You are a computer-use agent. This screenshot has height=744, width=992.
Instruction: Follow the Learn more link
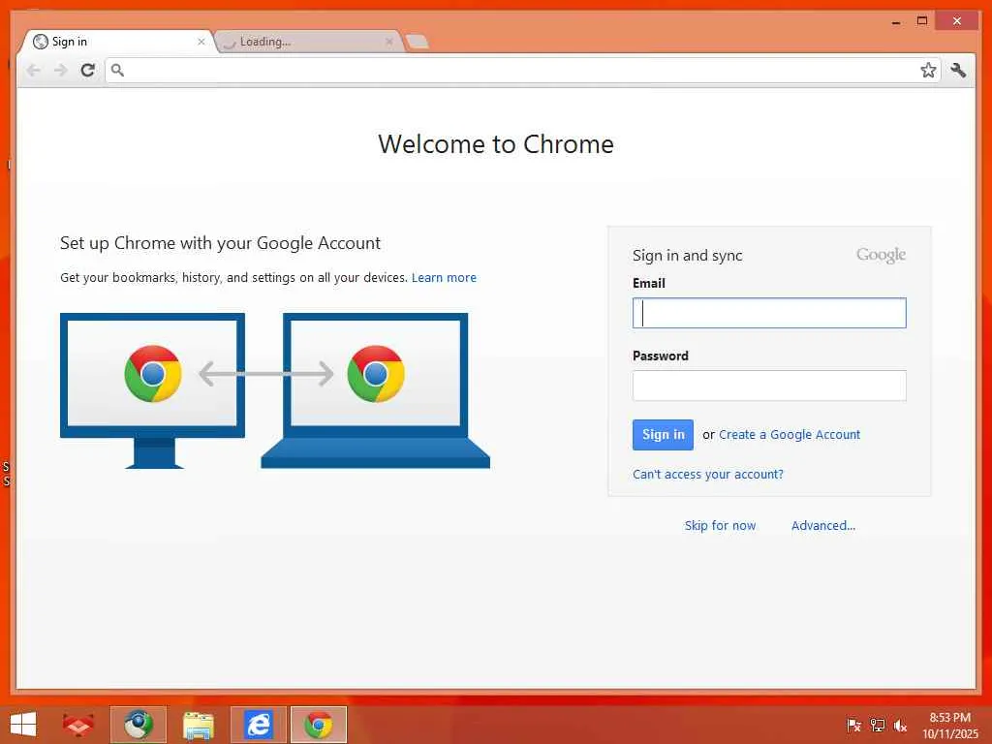pyautogui.click(x=444, y=278)
